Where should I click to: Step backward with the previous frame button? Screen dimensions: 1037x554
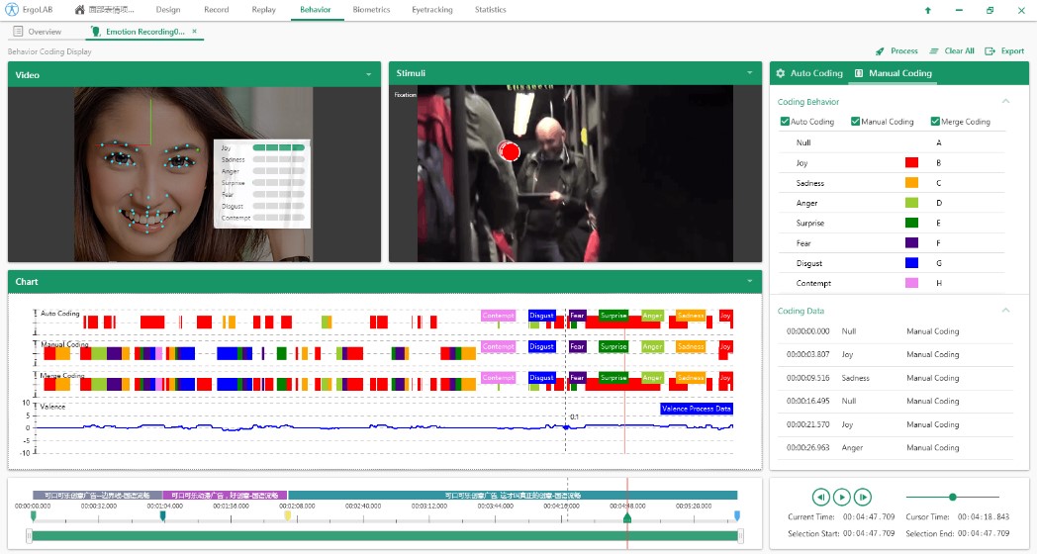pos(820,497)
